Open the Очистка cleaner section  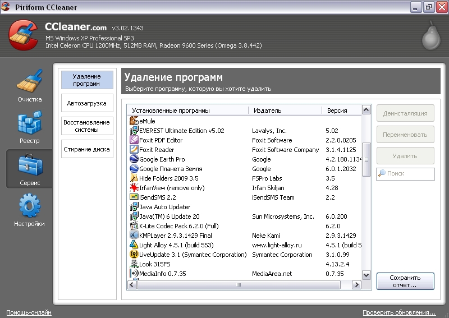coord(30,85)
